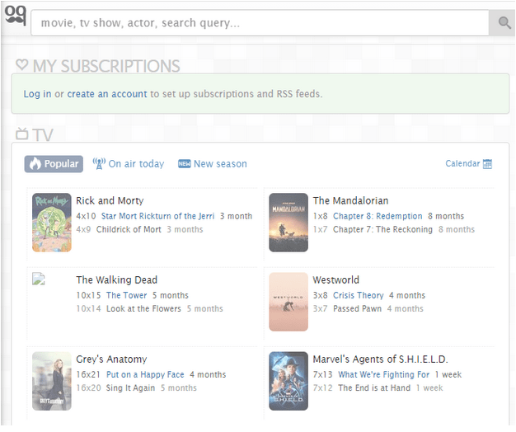Viewport: 516px width, 432px height.
Task: Click the TV set icon heading
Action: click(x=22, y=134)
